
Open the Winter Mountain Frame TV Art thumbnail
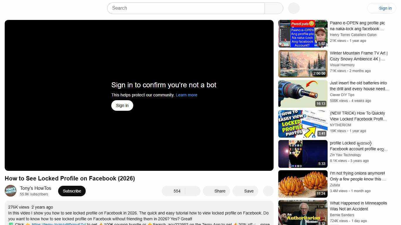[x=303, y=64]
